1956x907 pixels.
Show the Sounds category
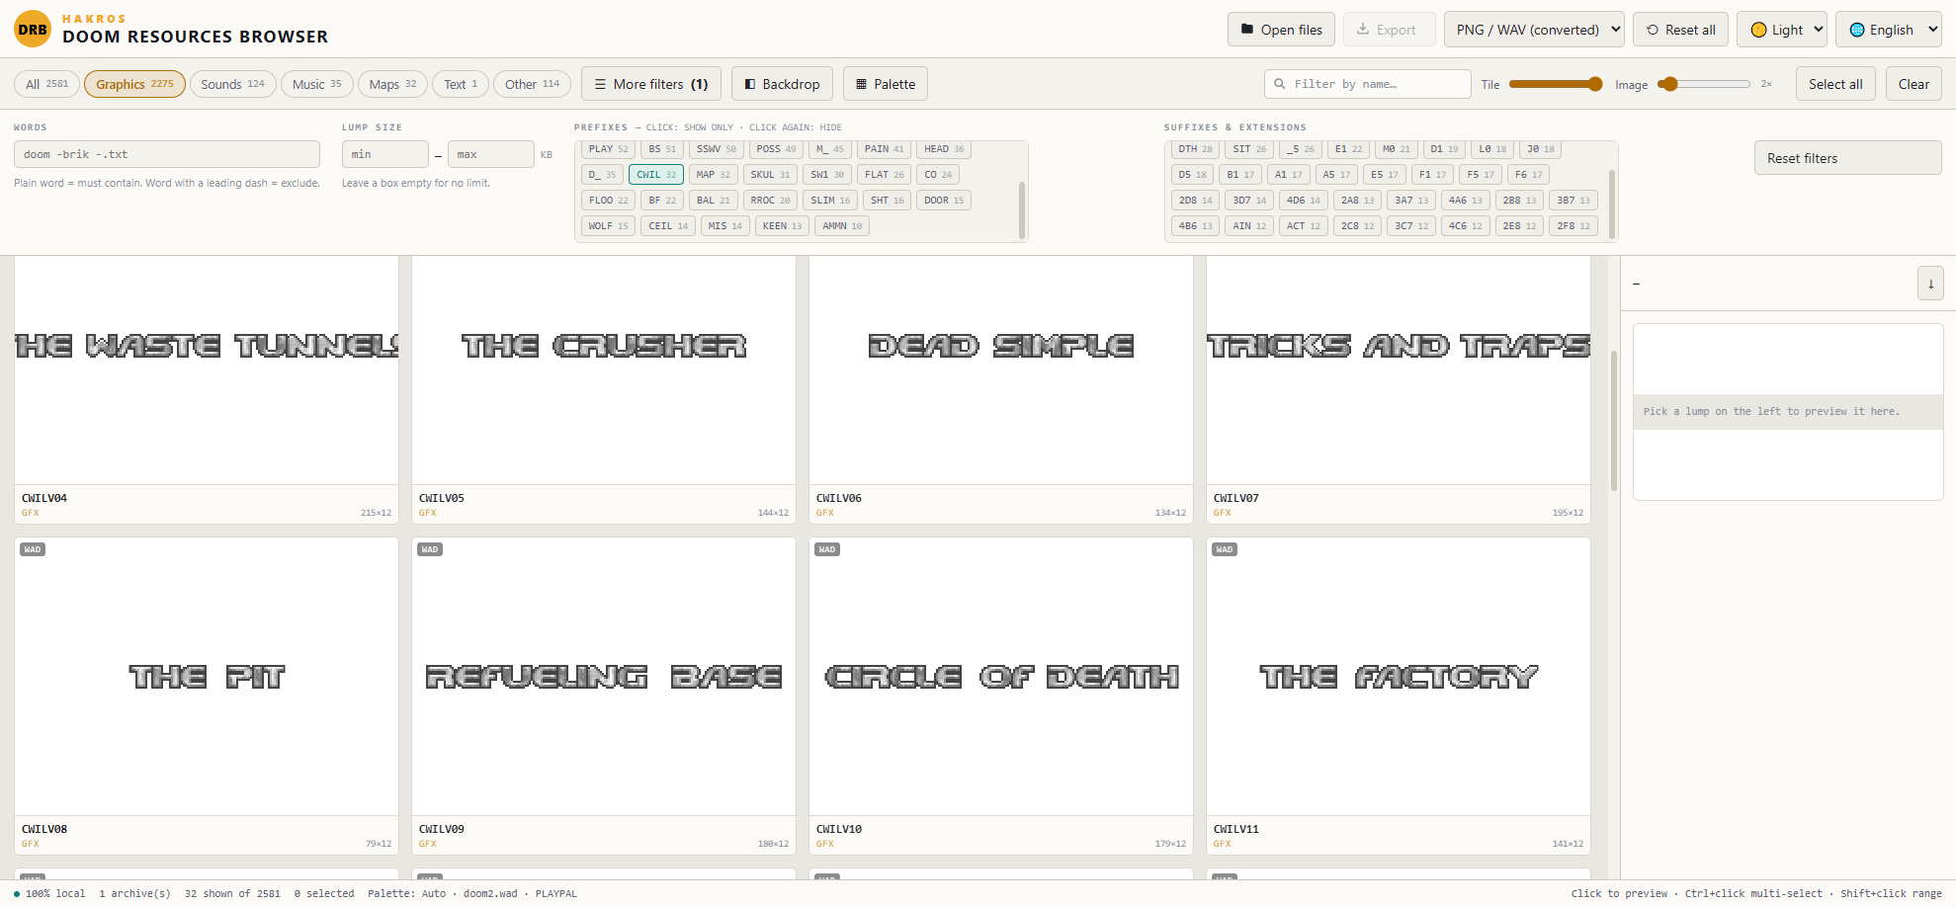point(232,84)
